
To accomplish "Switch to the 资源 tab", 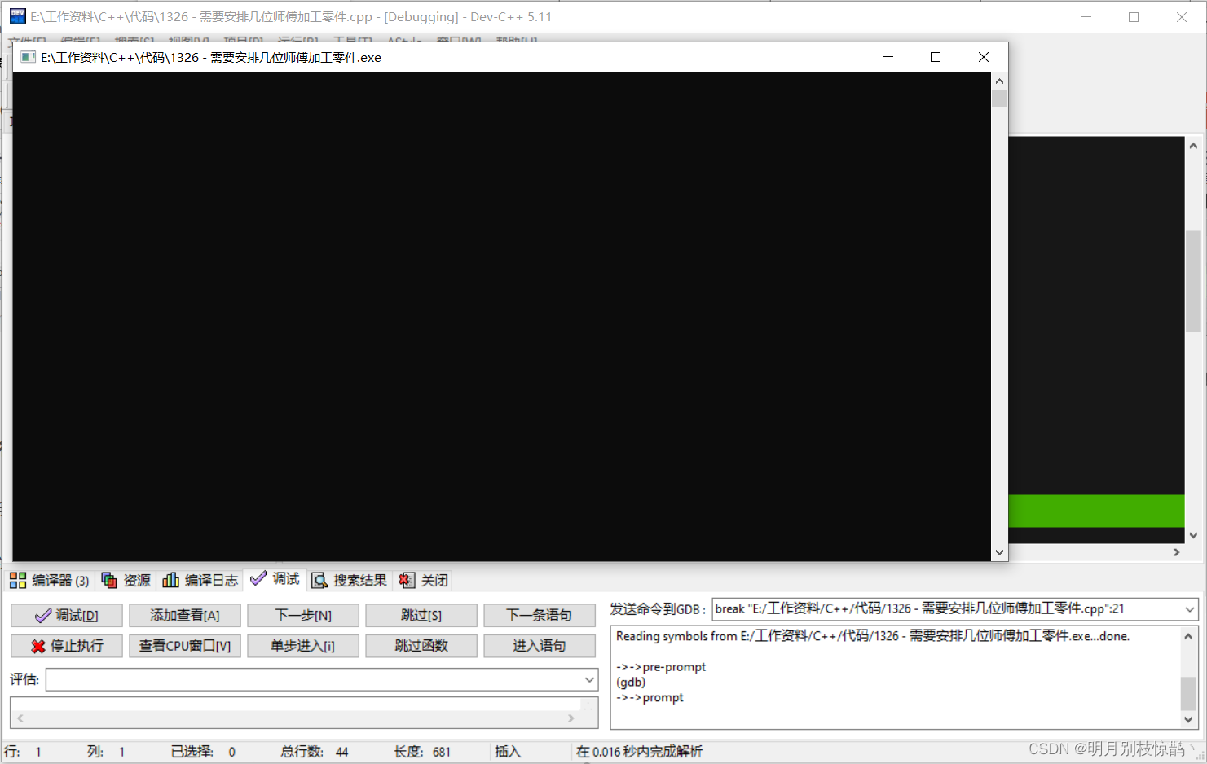I will tap(126, 580).
